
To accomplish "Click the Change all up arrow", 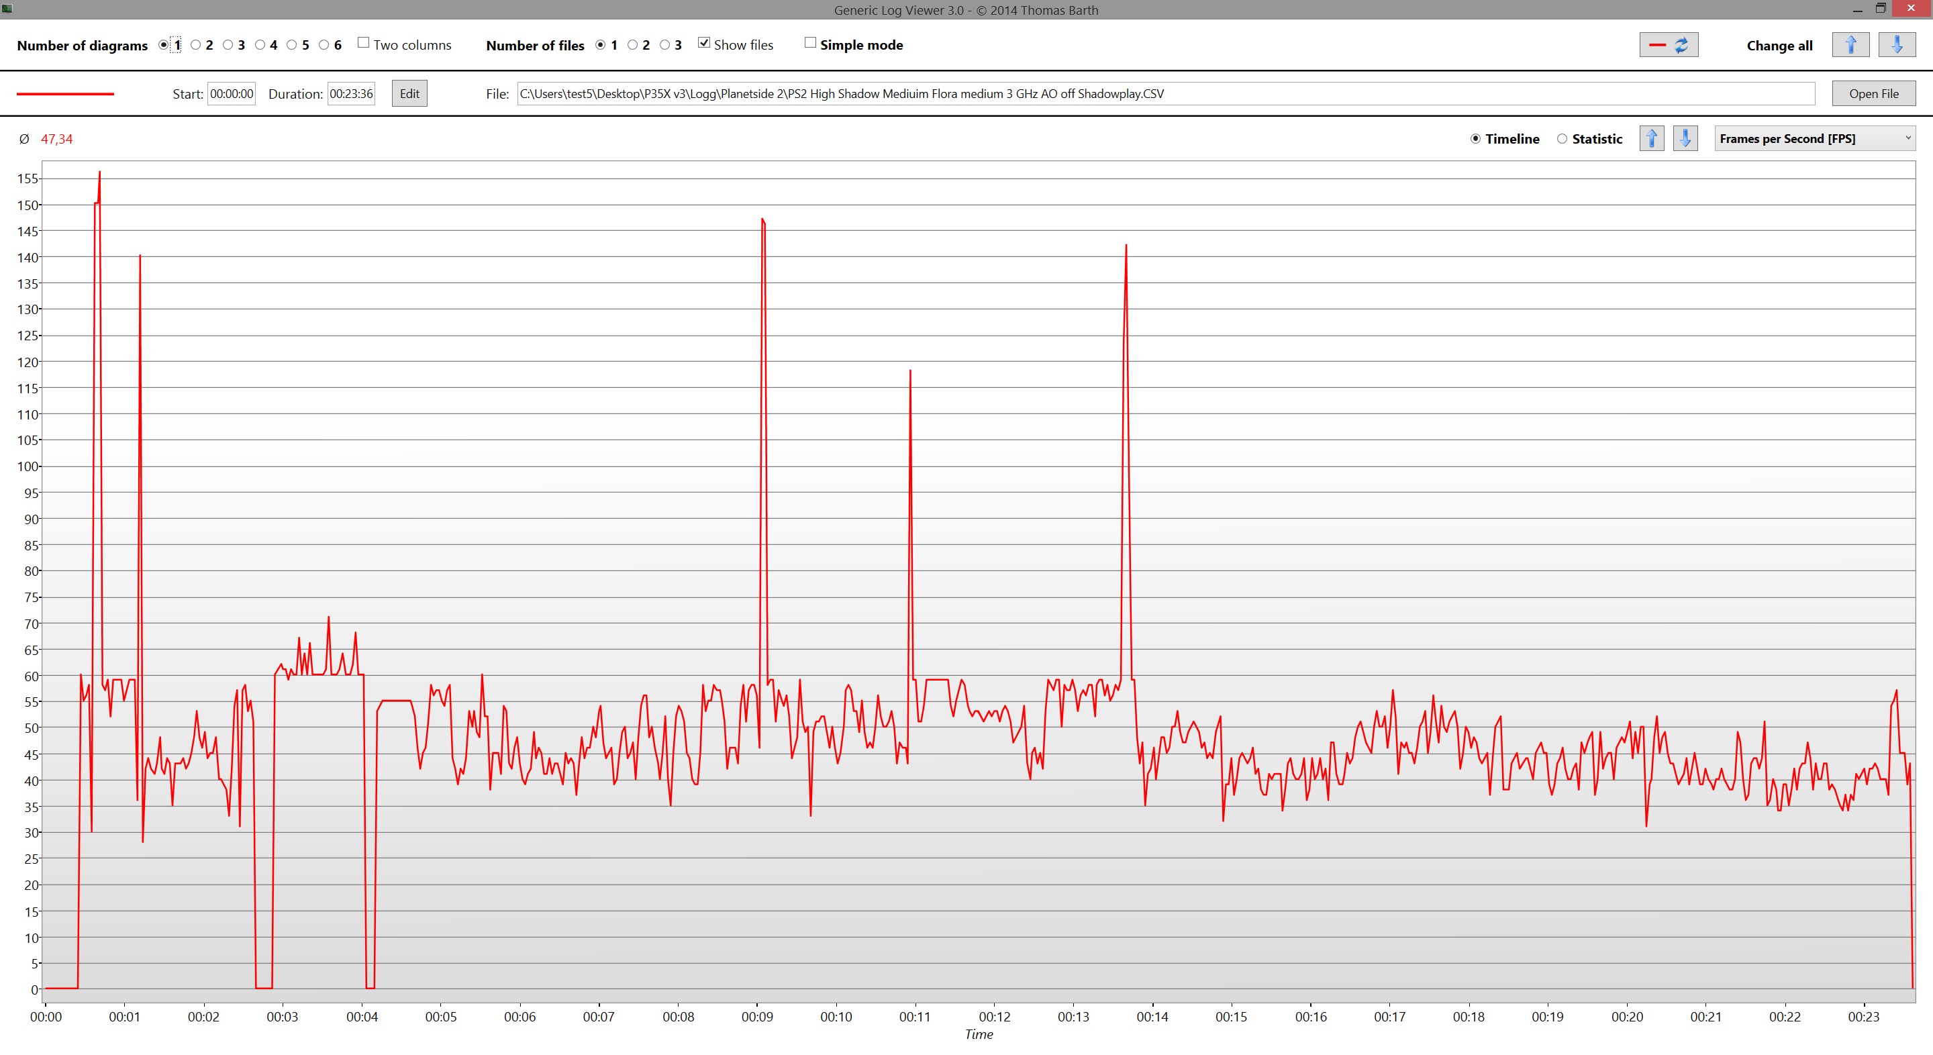I will (x=1850, y=45).
